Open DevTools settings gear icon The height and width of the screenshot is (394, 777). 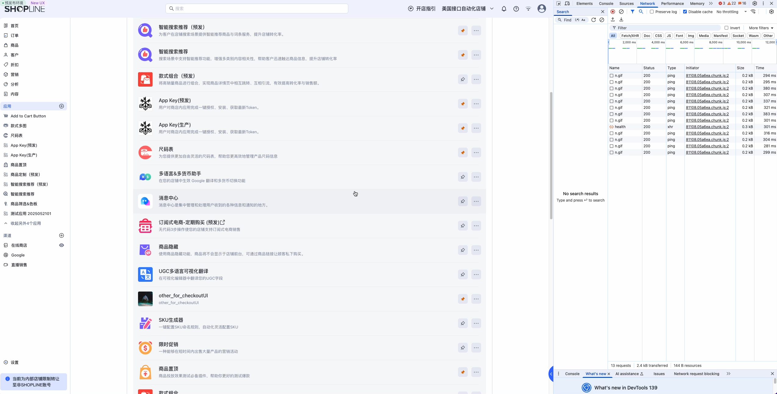754,3
